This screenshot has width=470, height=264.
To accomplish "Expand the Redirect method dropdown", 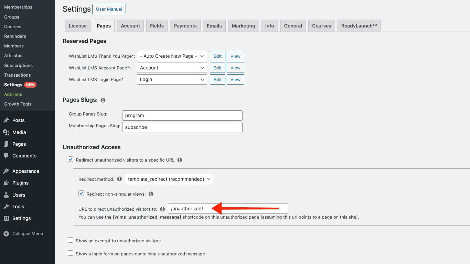I will 169,179.
